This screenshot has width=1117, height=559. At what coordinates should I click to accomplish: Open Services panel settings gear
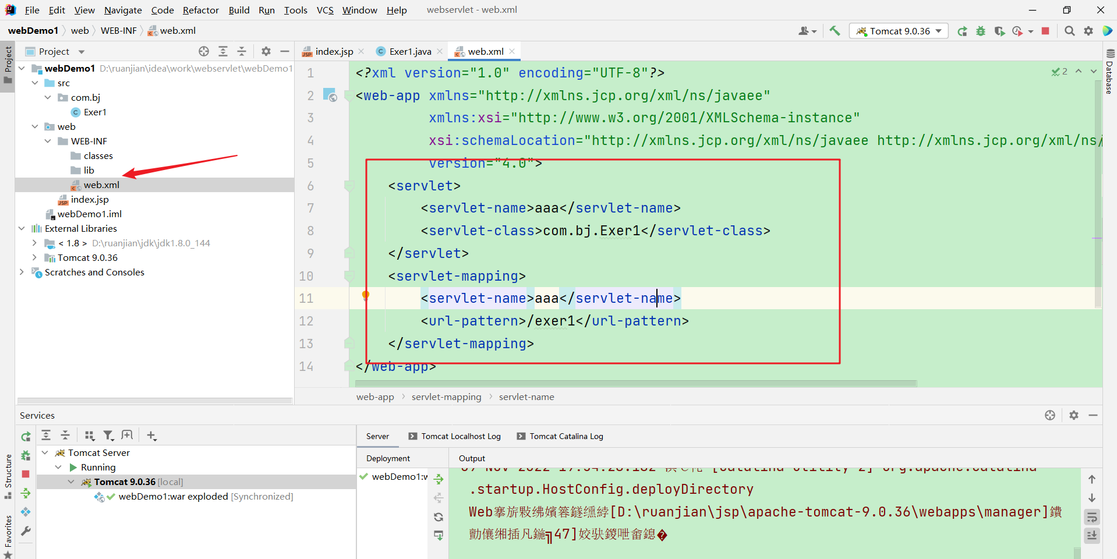[1074, 415]
